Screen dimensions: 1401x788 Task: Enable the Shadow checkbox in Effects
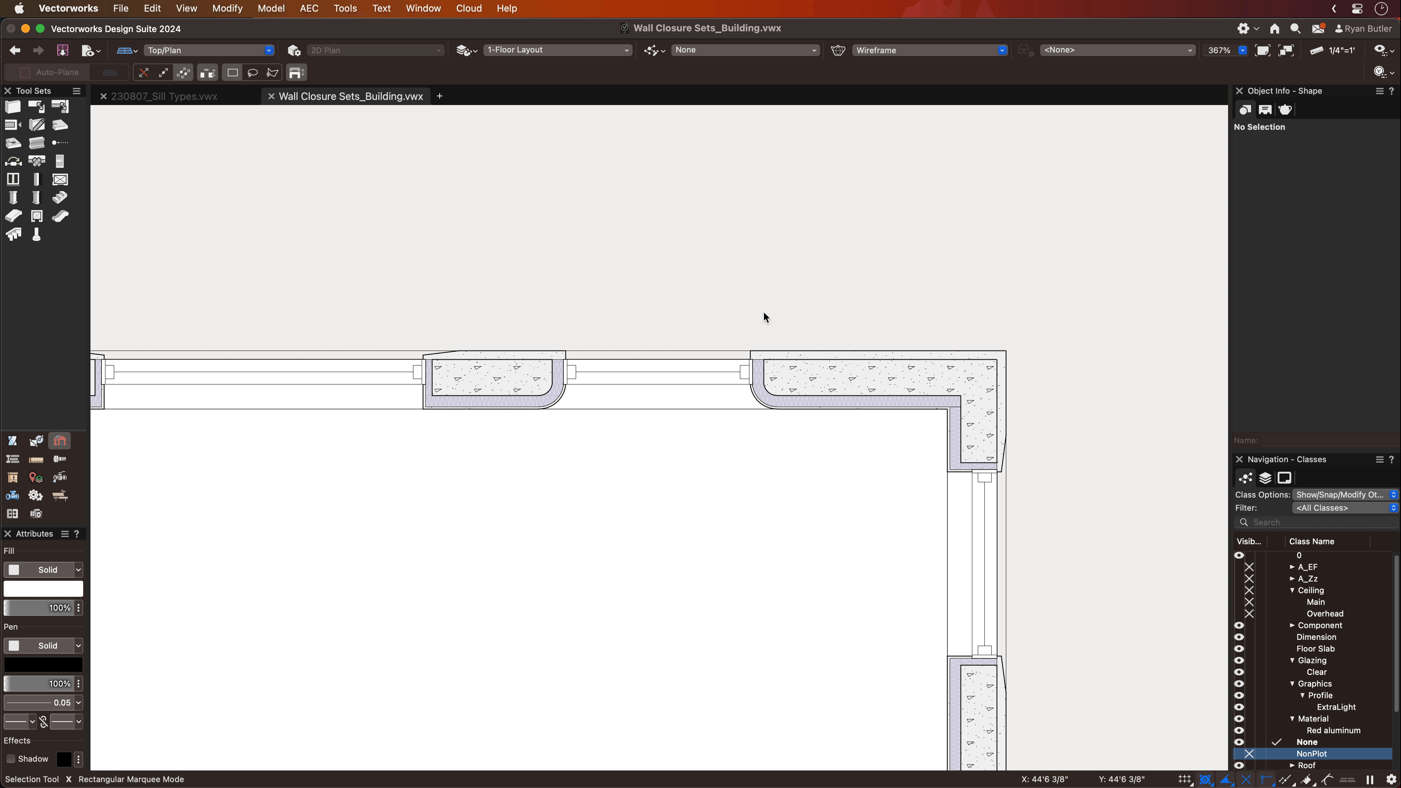[x=10, y=759]
